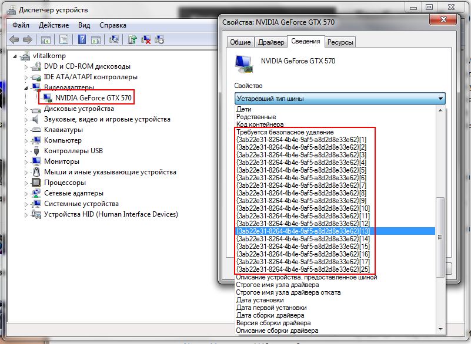The width and height of the screenshot is (471, 344).
Task: Expand DVD и CD-ROM дисководы node
Action: point(26,66)
